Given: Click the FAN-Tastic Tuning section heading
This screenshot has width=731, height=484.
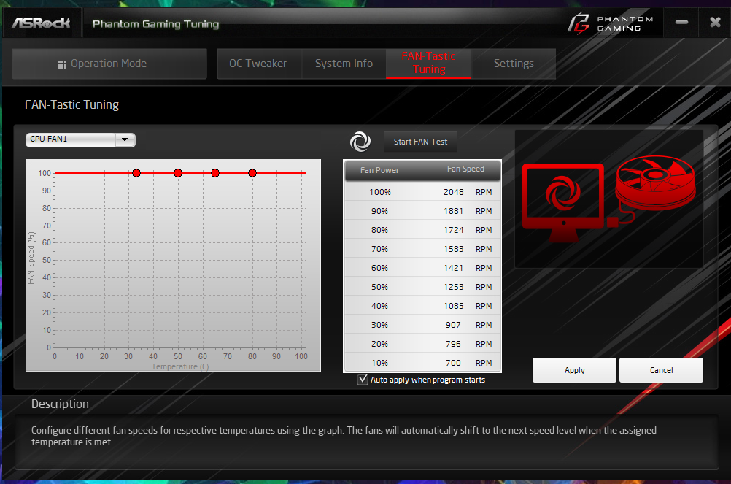Looking at the screenshot, I should click(x=71, y=105).
